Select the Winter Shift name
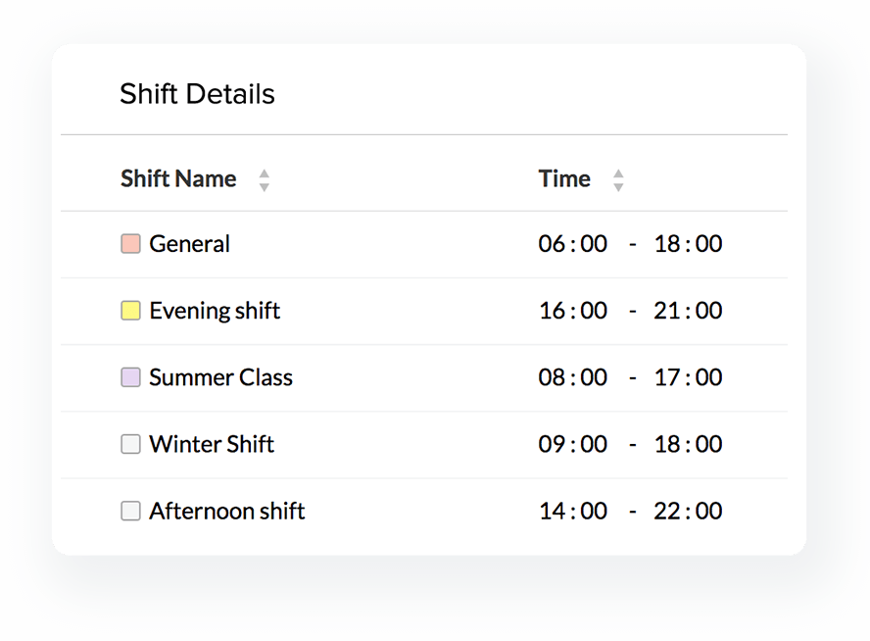This screenshot has height=641, width=870. (x=212, y=444)
